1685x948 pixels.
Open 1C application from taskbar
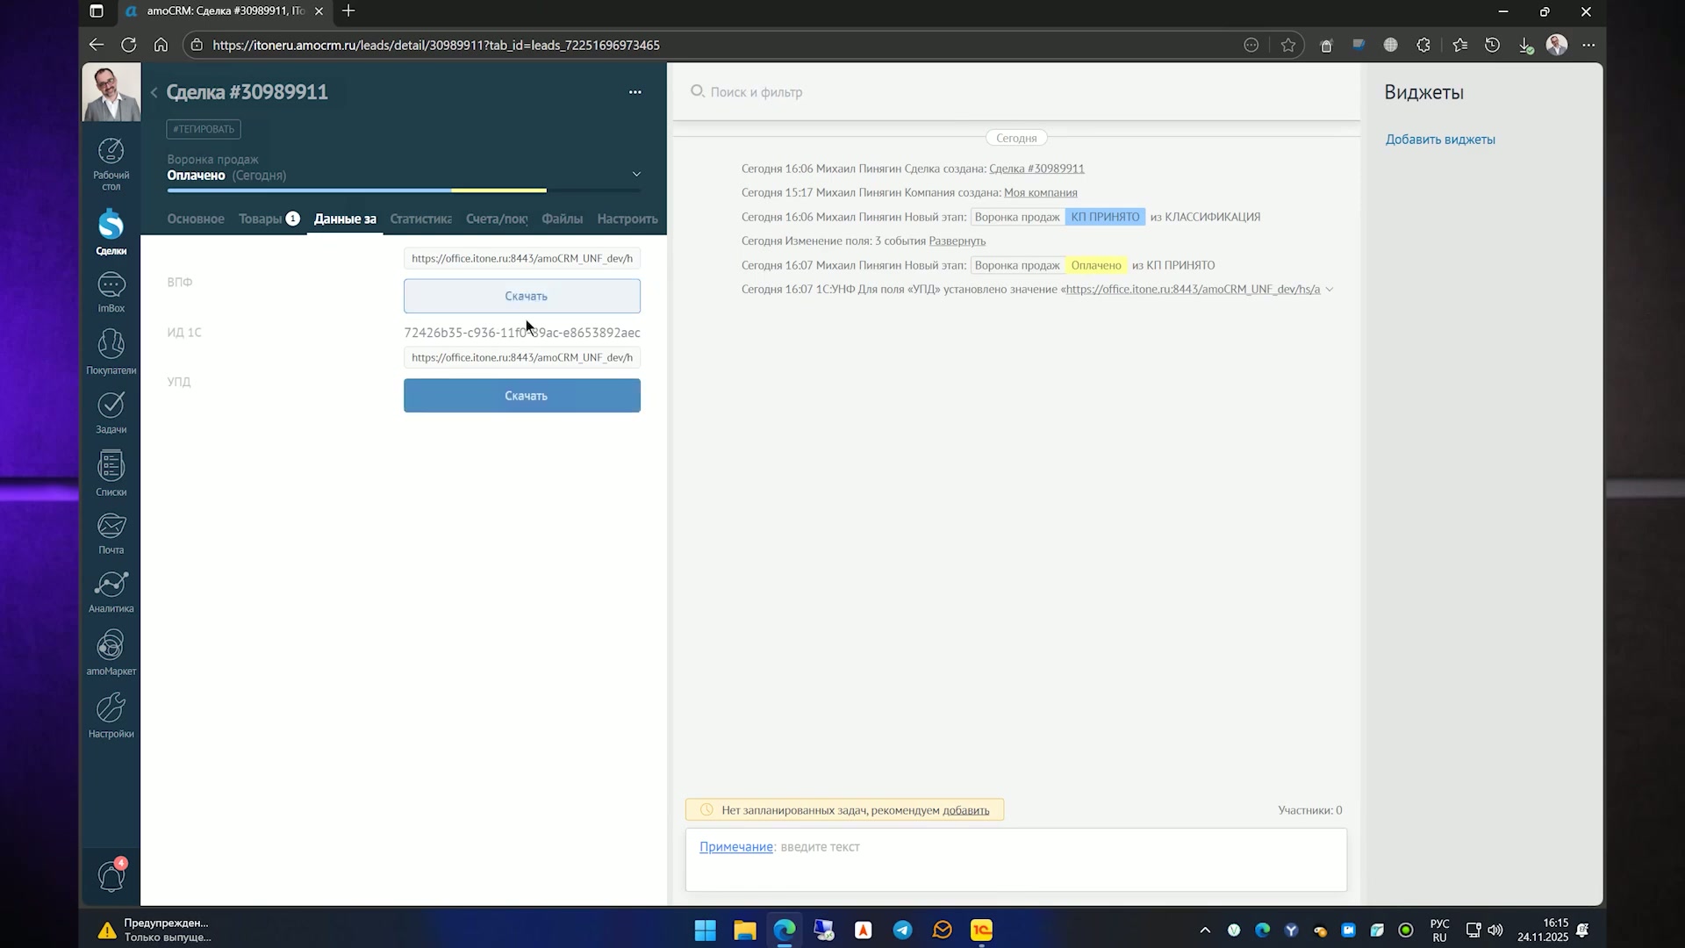point(981,930)
